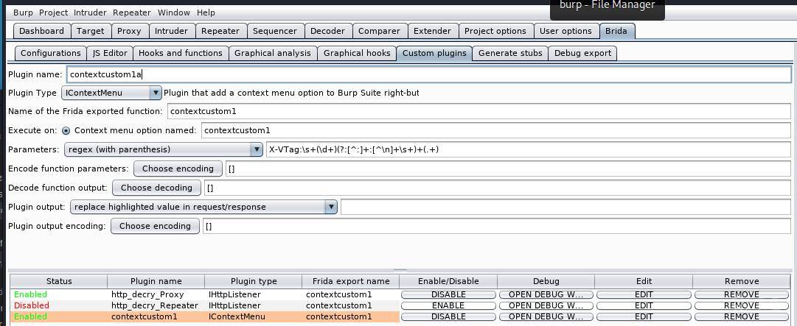797x326 pixels.
Task: Click the Choose decoding button
Action: pos(156,188)
